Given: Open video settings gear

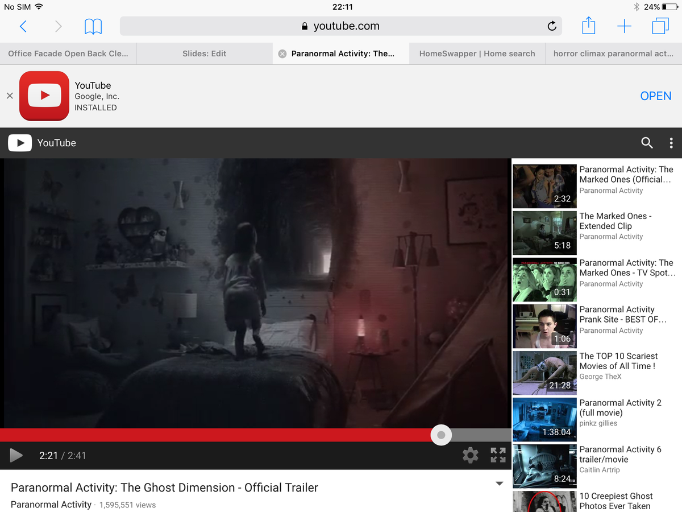Looking at the screenshot, I should coord(470,455).
